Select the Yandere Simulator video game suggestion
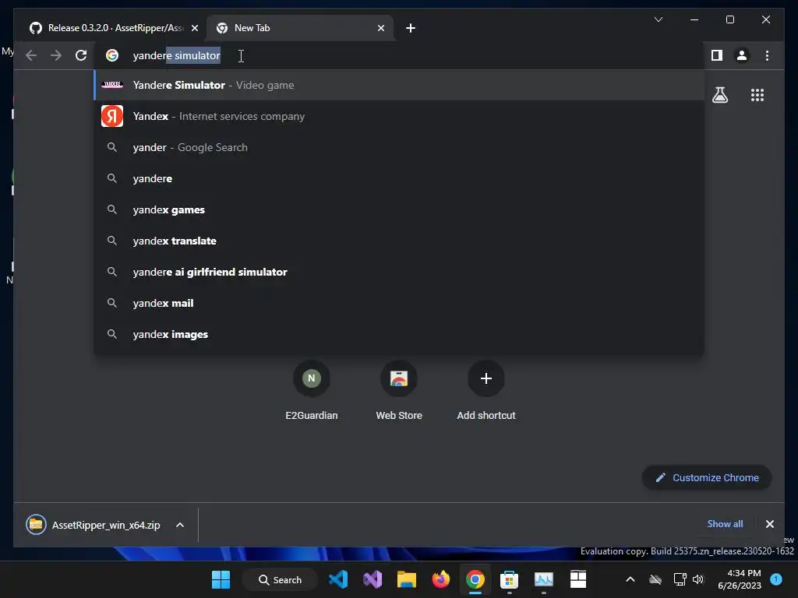Screen dimensions: 798x598 [400, 85]
